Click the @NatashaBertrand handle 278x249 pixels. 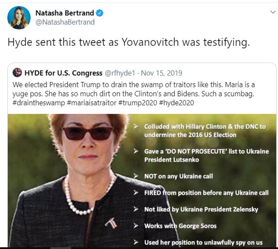tap(65, 22)
